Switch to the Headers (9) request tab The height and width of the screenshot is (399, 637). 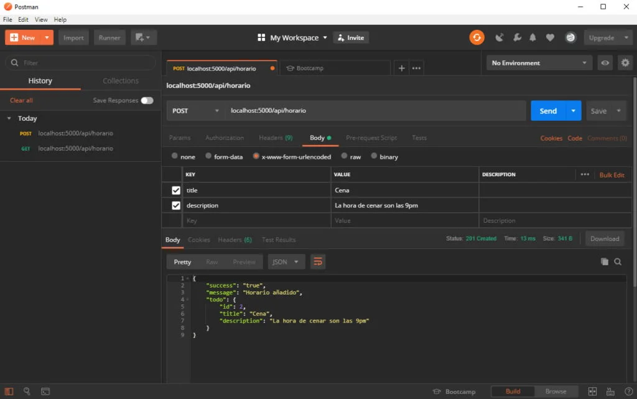coord(276,138)
